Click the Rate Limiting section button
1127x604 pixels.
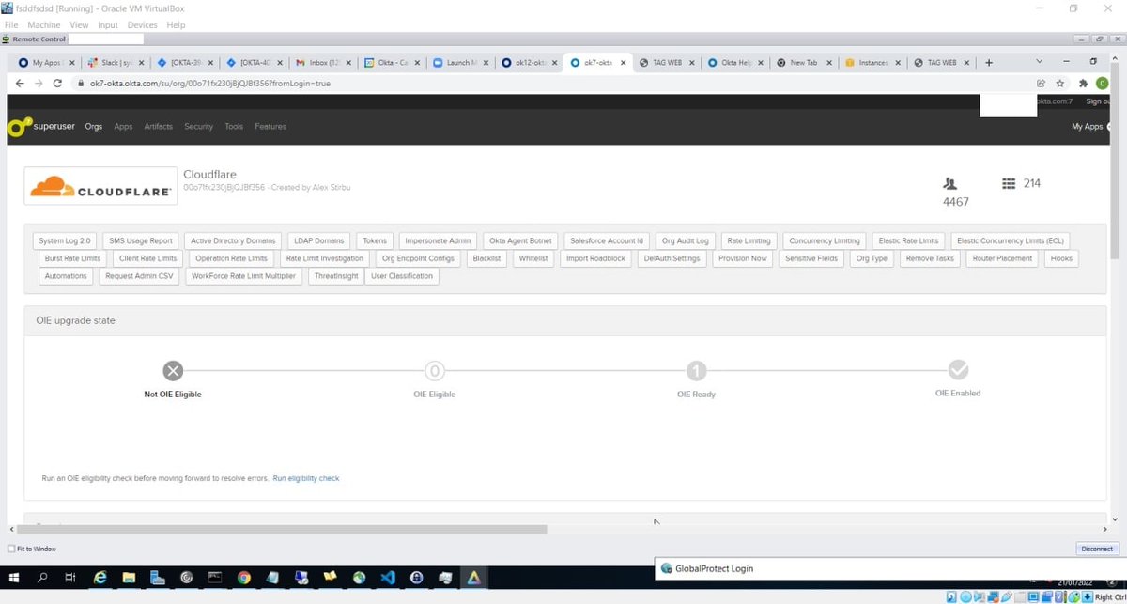[749, 240]
